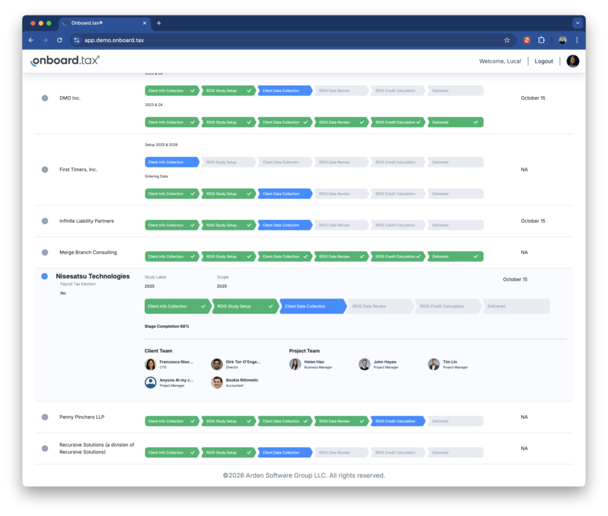This screenshot has width=608, height=516.
Task: Open DMO 2023 & 24 Delivered stage
Action: [x=455, y=122]
